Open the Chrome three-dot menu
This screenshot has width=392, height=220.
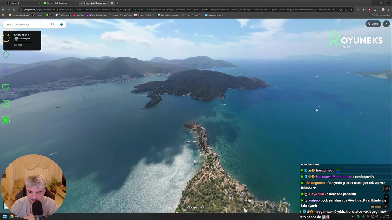pos(389,9)
